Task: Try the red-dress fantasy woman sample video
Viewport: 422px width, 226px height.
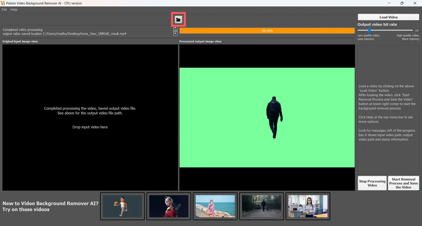Action: (169, 206)
